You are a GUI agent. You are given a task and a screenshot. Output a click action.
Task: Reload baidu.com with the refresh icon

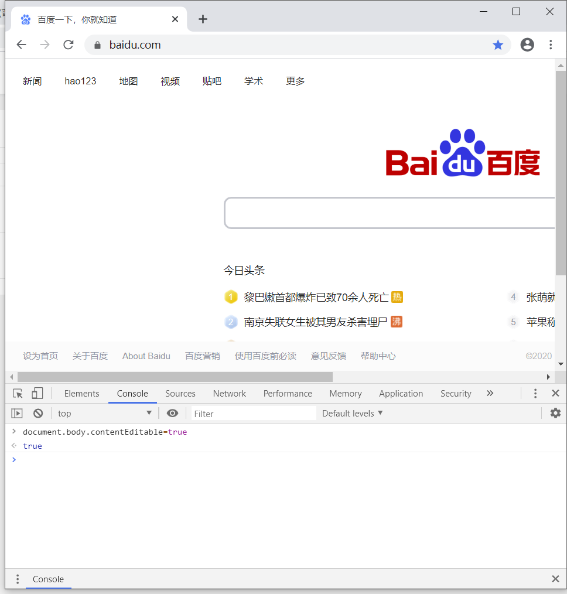click(x=68, y=45)
